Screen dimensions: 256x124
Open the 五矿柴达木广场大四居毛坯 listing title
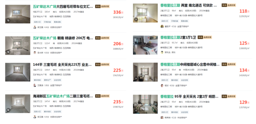click(63, 7)
